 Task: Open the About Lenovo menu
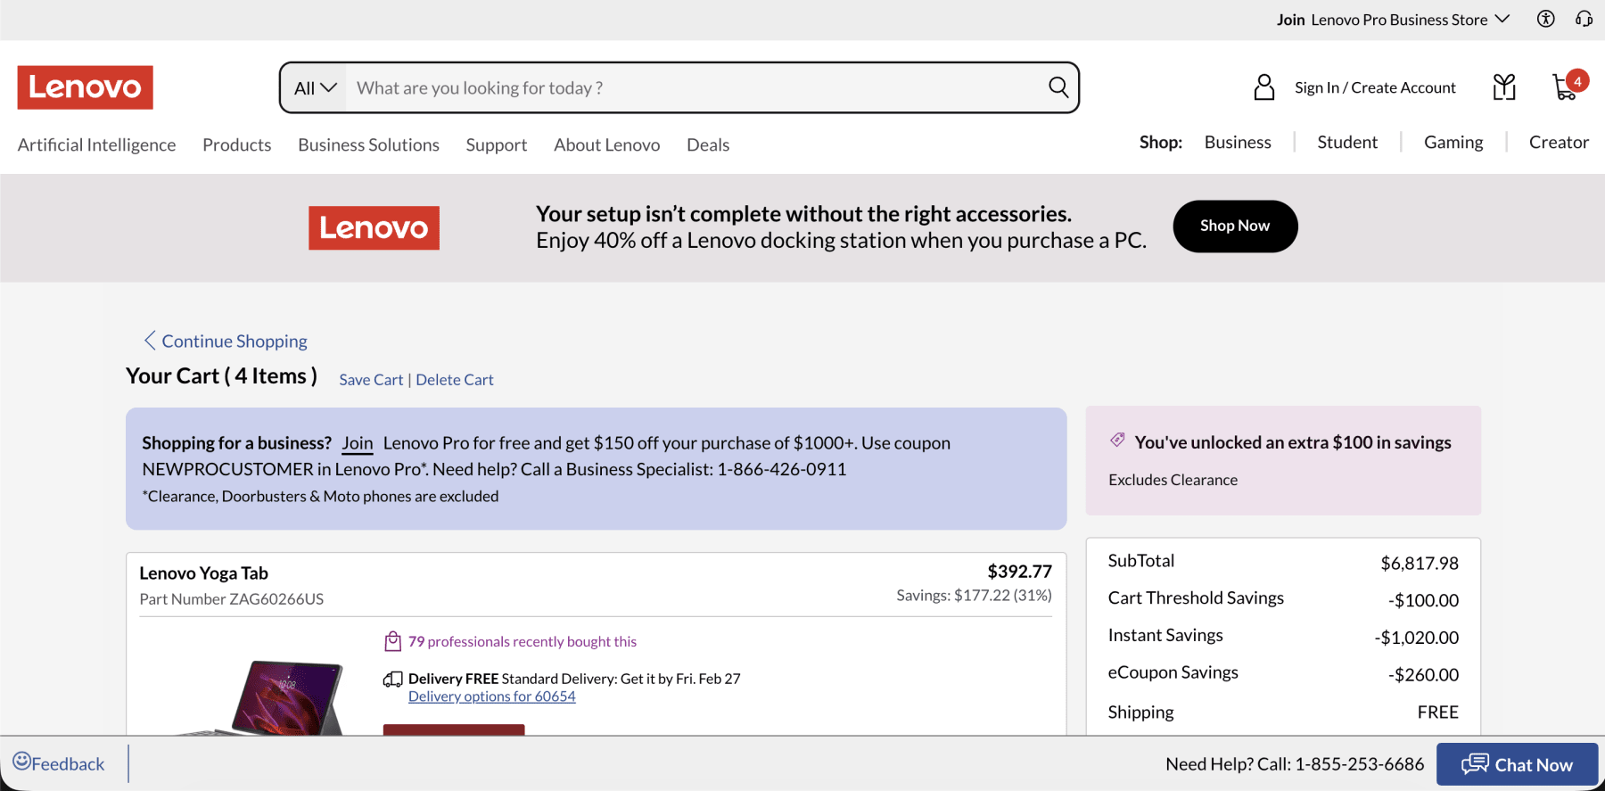[x=606, y=144]
